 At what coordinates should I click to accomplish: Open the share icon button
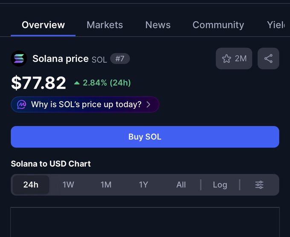[268, 59]
